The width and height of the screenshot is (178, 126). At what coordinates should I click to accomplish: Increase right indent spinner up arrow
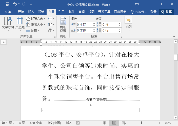coord(94,29)
